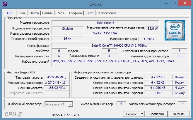Image resolution: width=193 pixels, height=120 pixels.
Task: Open the Processor #1 selection dropdown
Action: point(59,104)
